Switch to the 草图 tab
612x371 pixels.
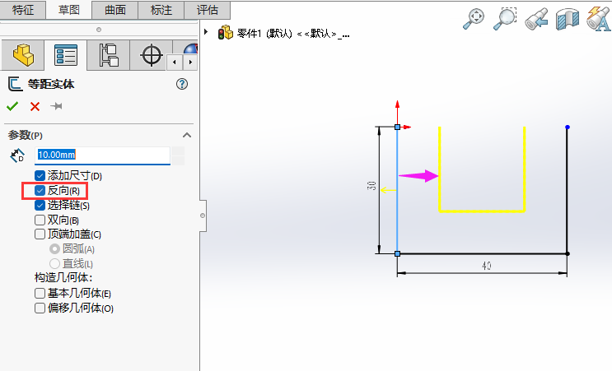(x=68, y=10)
